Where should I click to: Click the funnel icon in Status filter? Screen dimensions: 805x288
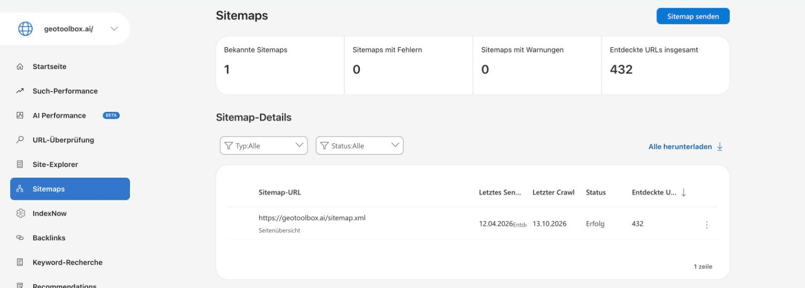(325, 146)
